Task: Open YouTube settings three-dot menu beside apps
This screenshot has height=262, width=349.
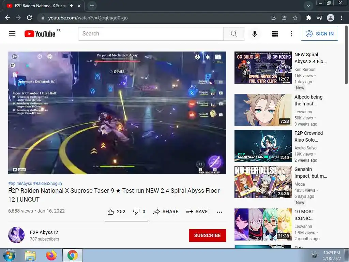Action: point(291,34)
